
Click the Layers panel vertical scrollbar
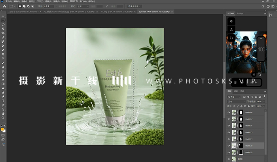tap(265, 132)
